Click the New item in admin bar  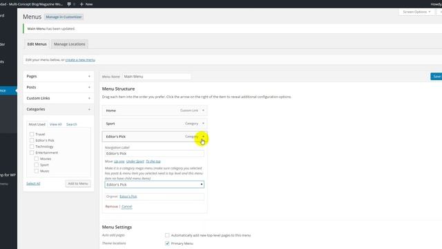point(86,4)
